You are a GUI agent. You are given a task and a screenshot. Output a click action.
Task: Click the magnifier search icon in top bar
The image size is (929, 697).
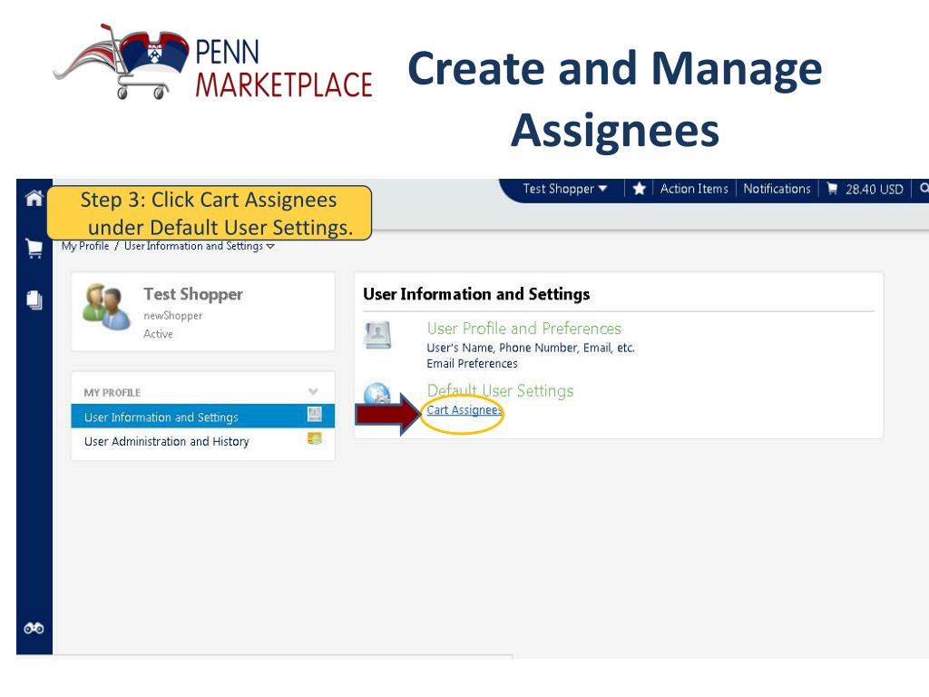(923, 189)
